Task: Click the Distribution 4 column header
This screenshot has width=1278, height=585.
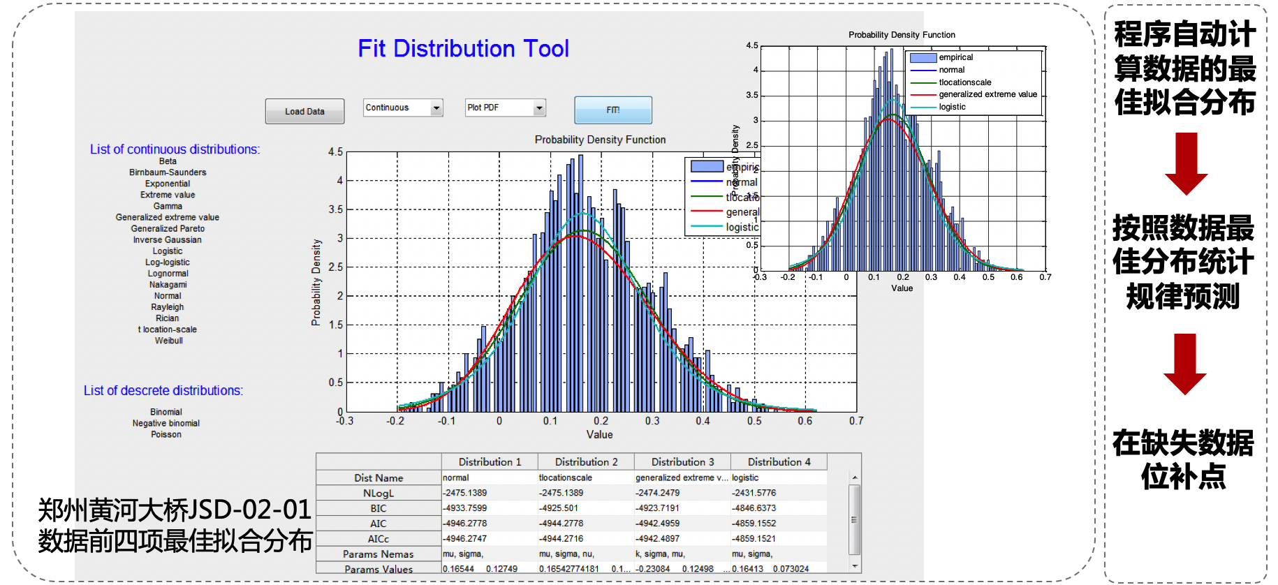Action: (x=779, y=462)
